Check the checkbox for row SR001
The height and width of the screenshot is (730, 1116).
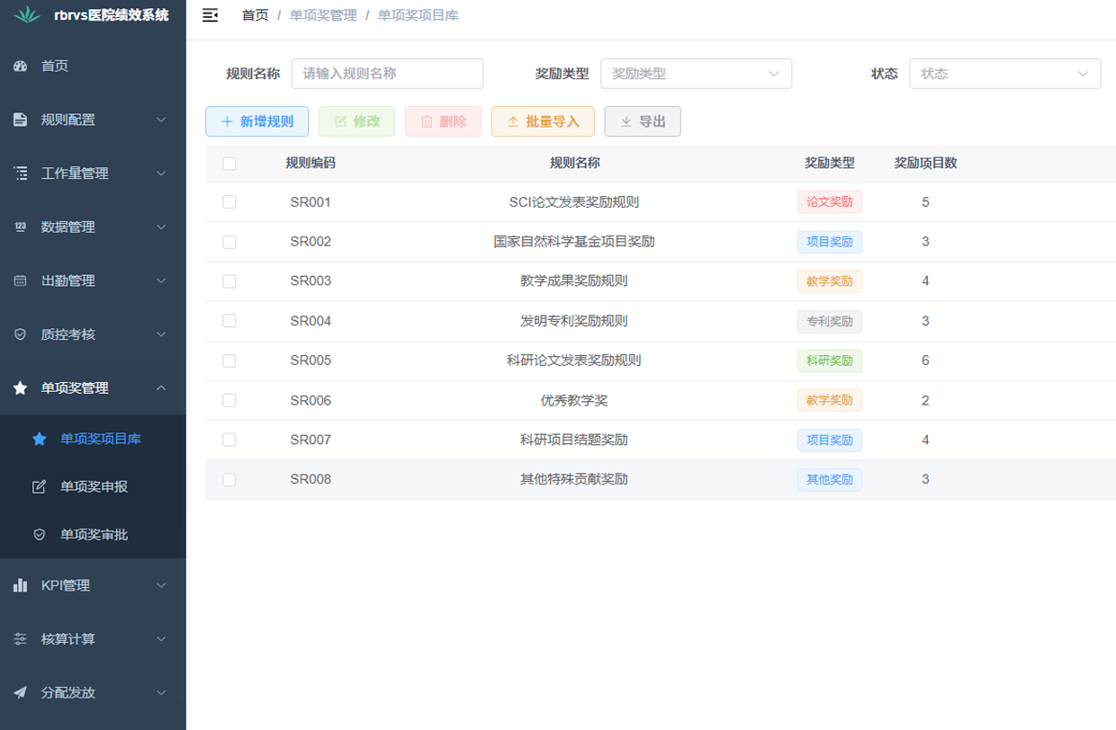pyautogui.click(x=229, y=201)
